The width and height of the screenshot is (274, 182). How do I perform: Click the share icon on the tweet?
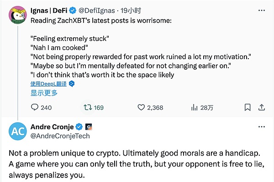point(262,108)
